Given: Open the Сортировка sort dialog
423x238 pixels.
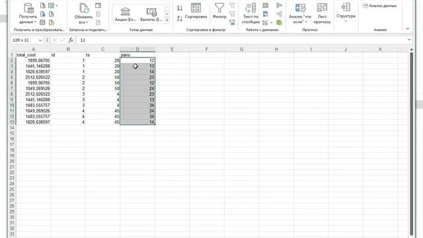Looking at the screenshot, I should point(196,11).
